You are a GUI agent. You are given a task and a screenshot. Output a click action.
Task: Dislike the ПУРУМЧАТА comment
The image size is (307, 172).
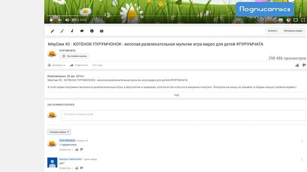click(82, 150)
